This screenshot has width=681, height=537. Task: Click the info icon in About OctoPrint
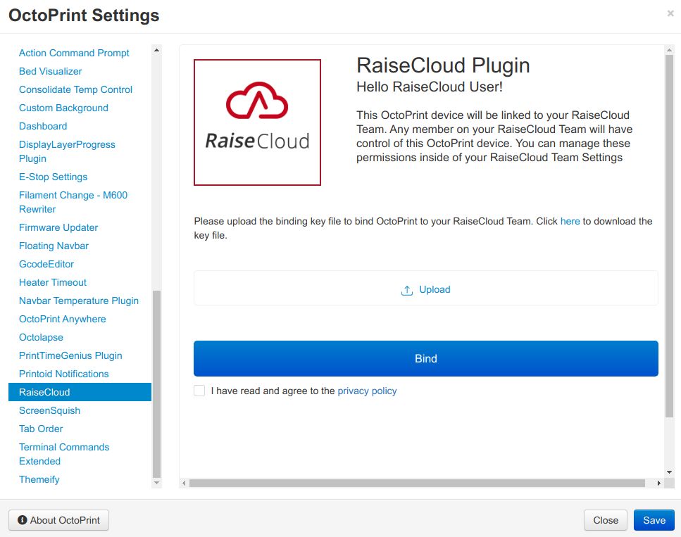click(22, 519)
